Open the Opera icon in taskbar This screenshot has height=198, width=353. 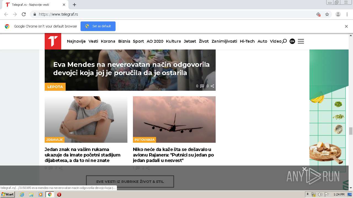tap(59, 194)
